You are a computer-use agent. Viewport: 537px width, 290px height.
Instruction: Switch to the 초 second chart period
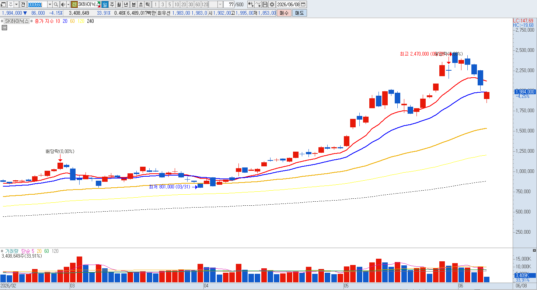141,4
